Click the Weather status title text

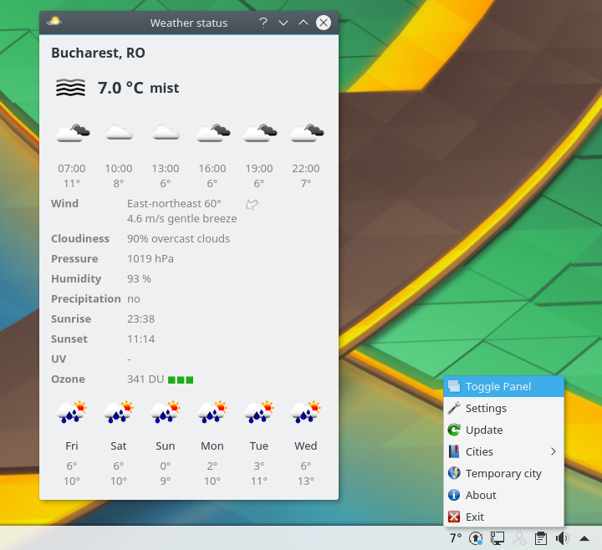click(x=189, y=23)
